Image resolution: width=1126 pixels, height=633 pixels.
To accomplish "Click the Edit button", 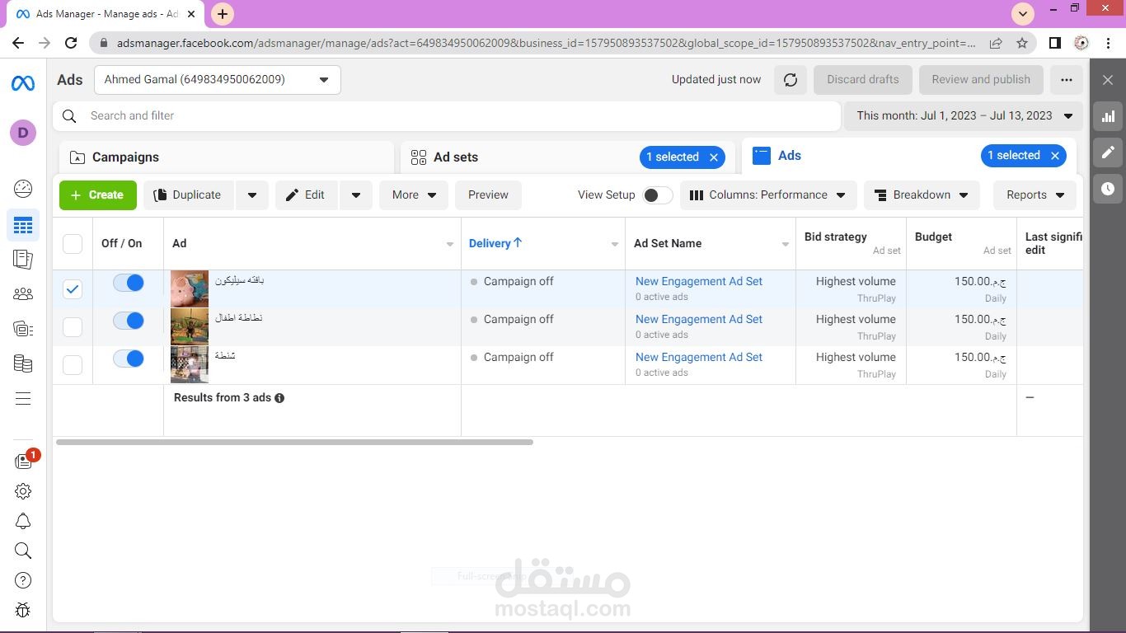I will 306,195.
